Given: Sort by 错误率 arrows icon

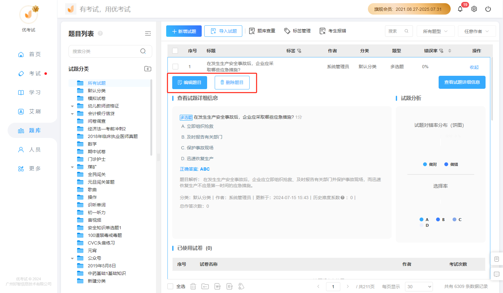Looking at the screenshot, I should point(450,51).
